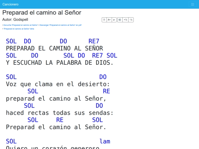Click the chord notation toggle button

coord(120,20)
